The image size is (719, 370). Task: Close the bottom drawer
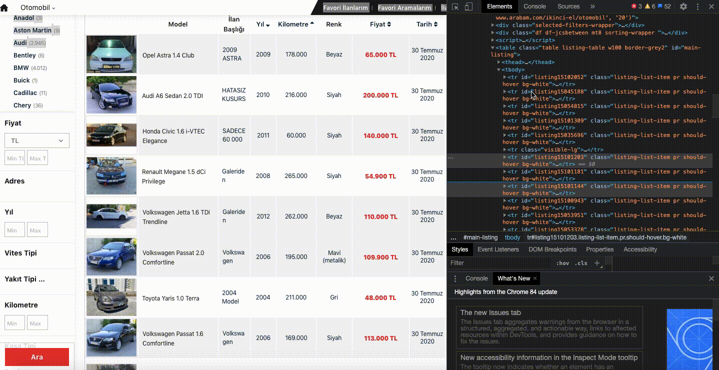(711, 278)
